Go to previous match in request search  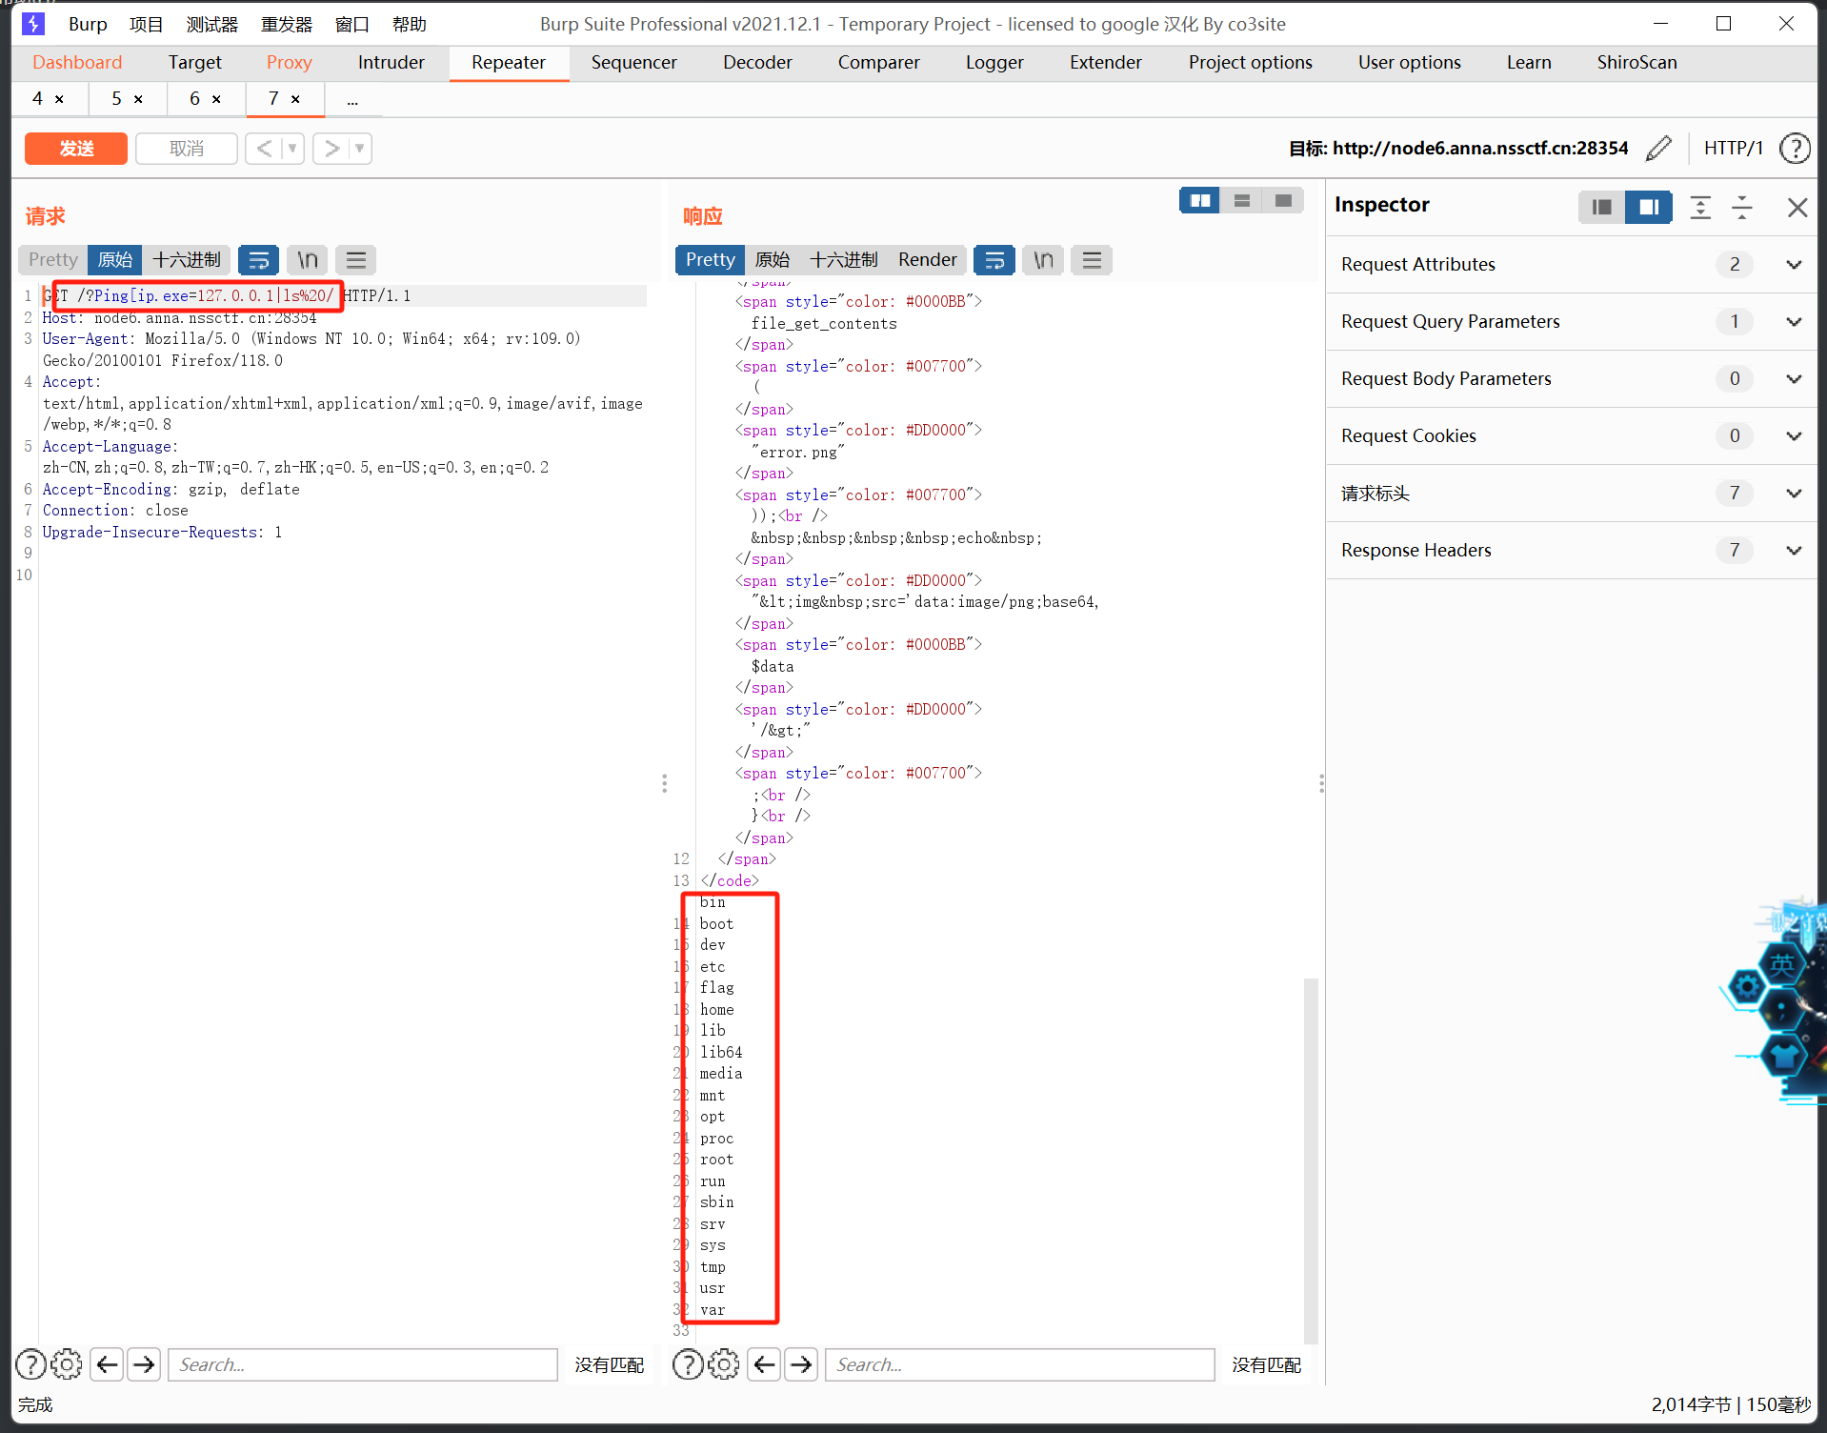point(108,1364)
